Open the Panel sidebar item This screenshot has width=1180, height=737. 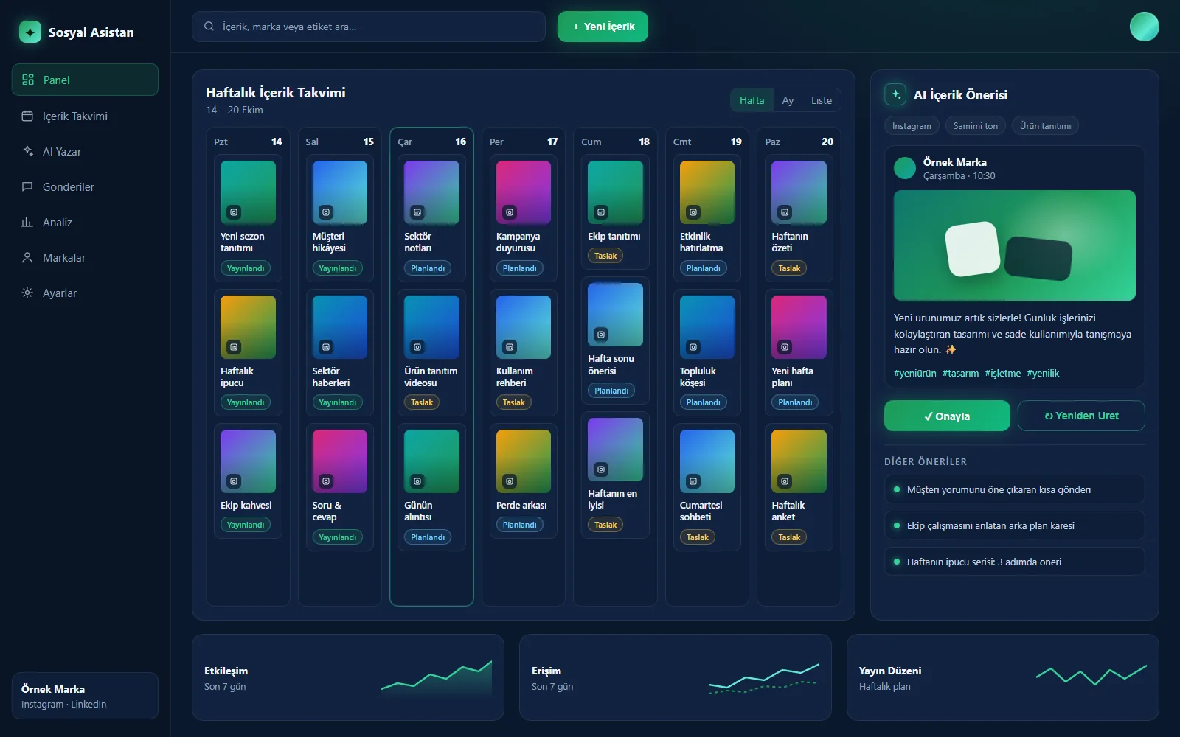pyautogui.click(x=85, y=80)
